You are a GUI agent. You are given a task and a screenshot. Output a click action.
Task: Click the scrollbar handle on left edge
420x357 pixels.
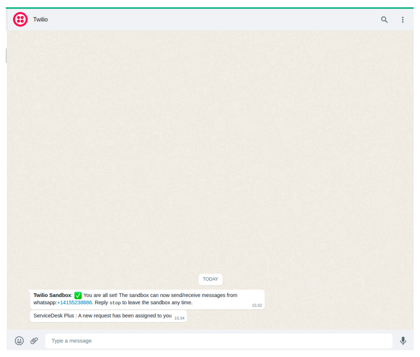click(6, 56)
